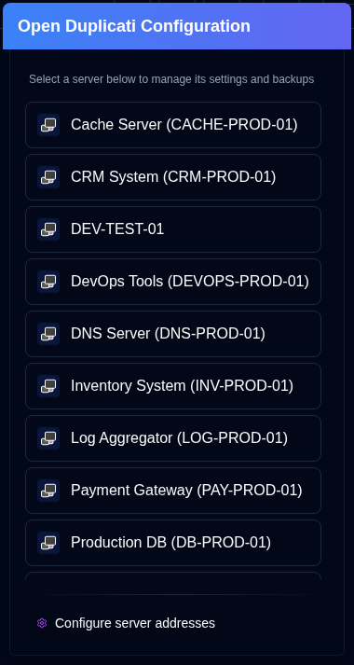This screenshot has width=354, height=665.
Task: Click the gear icon next to Configure server addresses
Action: pos(42,623)
